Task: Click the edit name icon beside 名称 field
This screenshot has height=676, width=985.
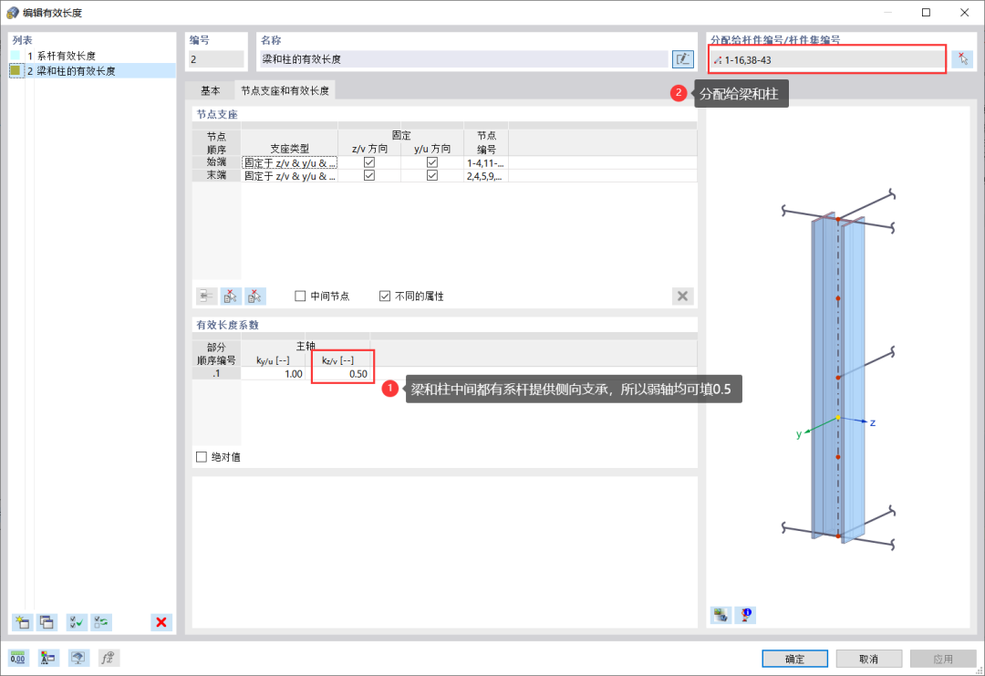Action: [x=683, y=59]
